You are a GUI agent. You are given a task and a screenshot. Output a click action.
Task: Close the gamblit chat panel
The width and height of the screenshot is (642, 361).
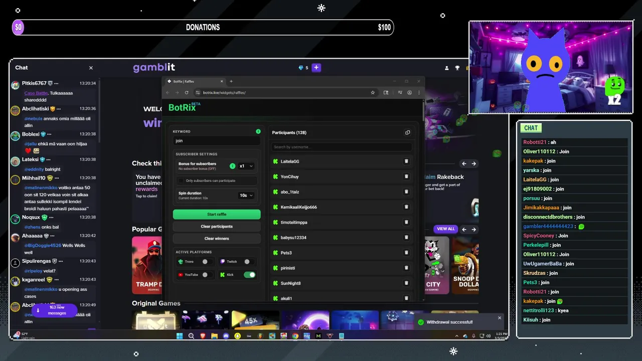91,68
